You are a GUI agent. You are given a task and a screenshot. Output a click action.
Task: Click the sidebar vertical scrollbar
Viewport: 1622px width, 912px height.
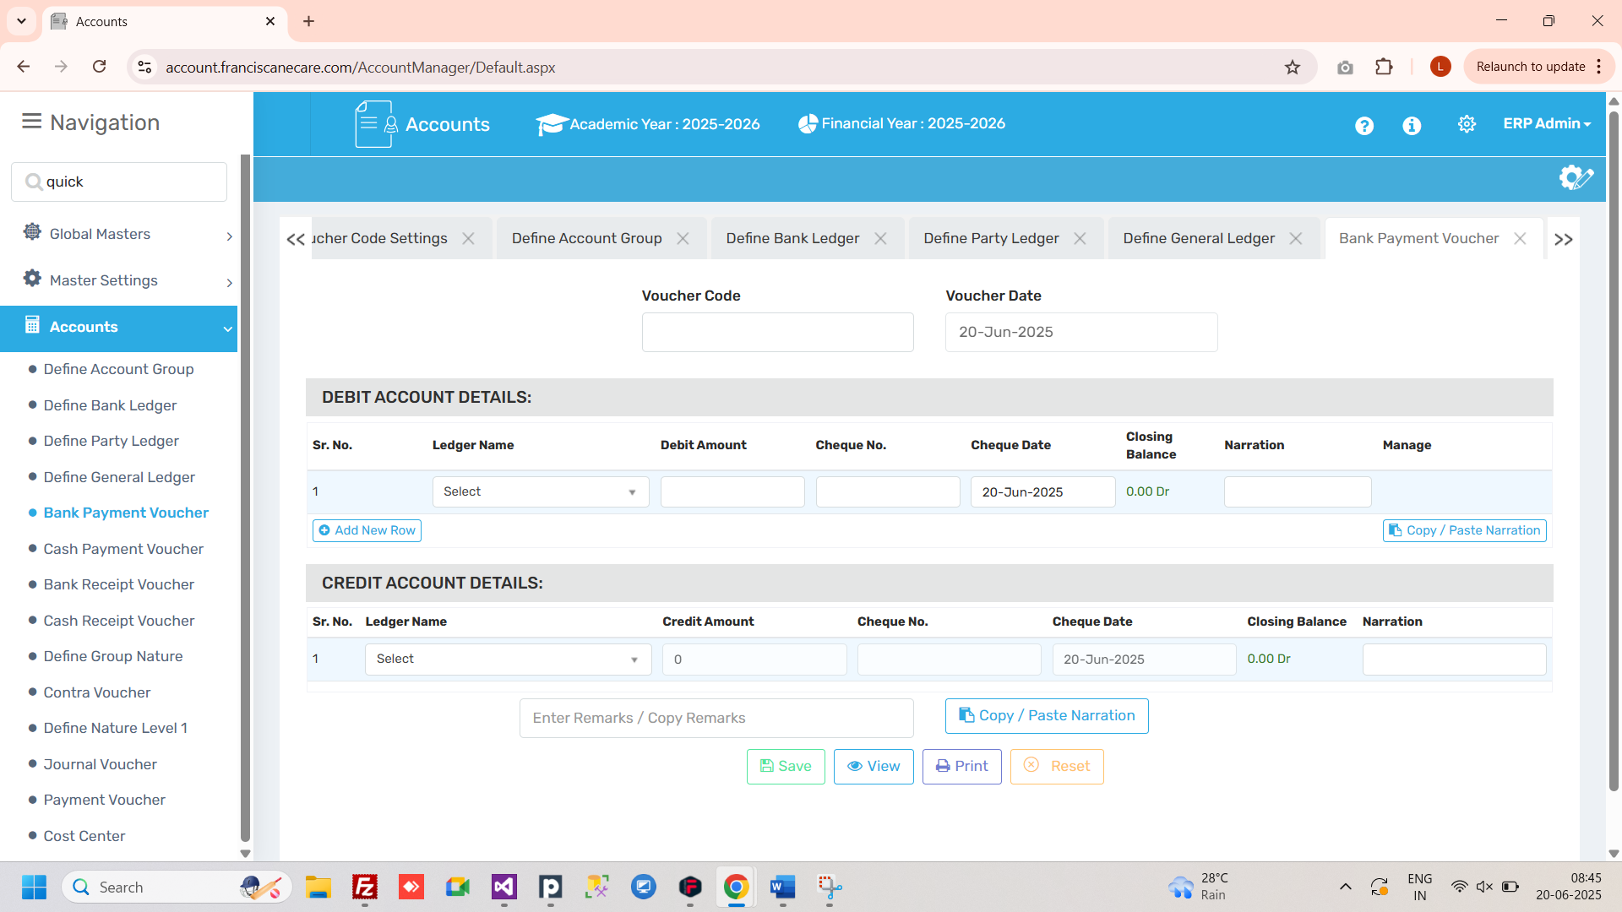click(245, 498)
